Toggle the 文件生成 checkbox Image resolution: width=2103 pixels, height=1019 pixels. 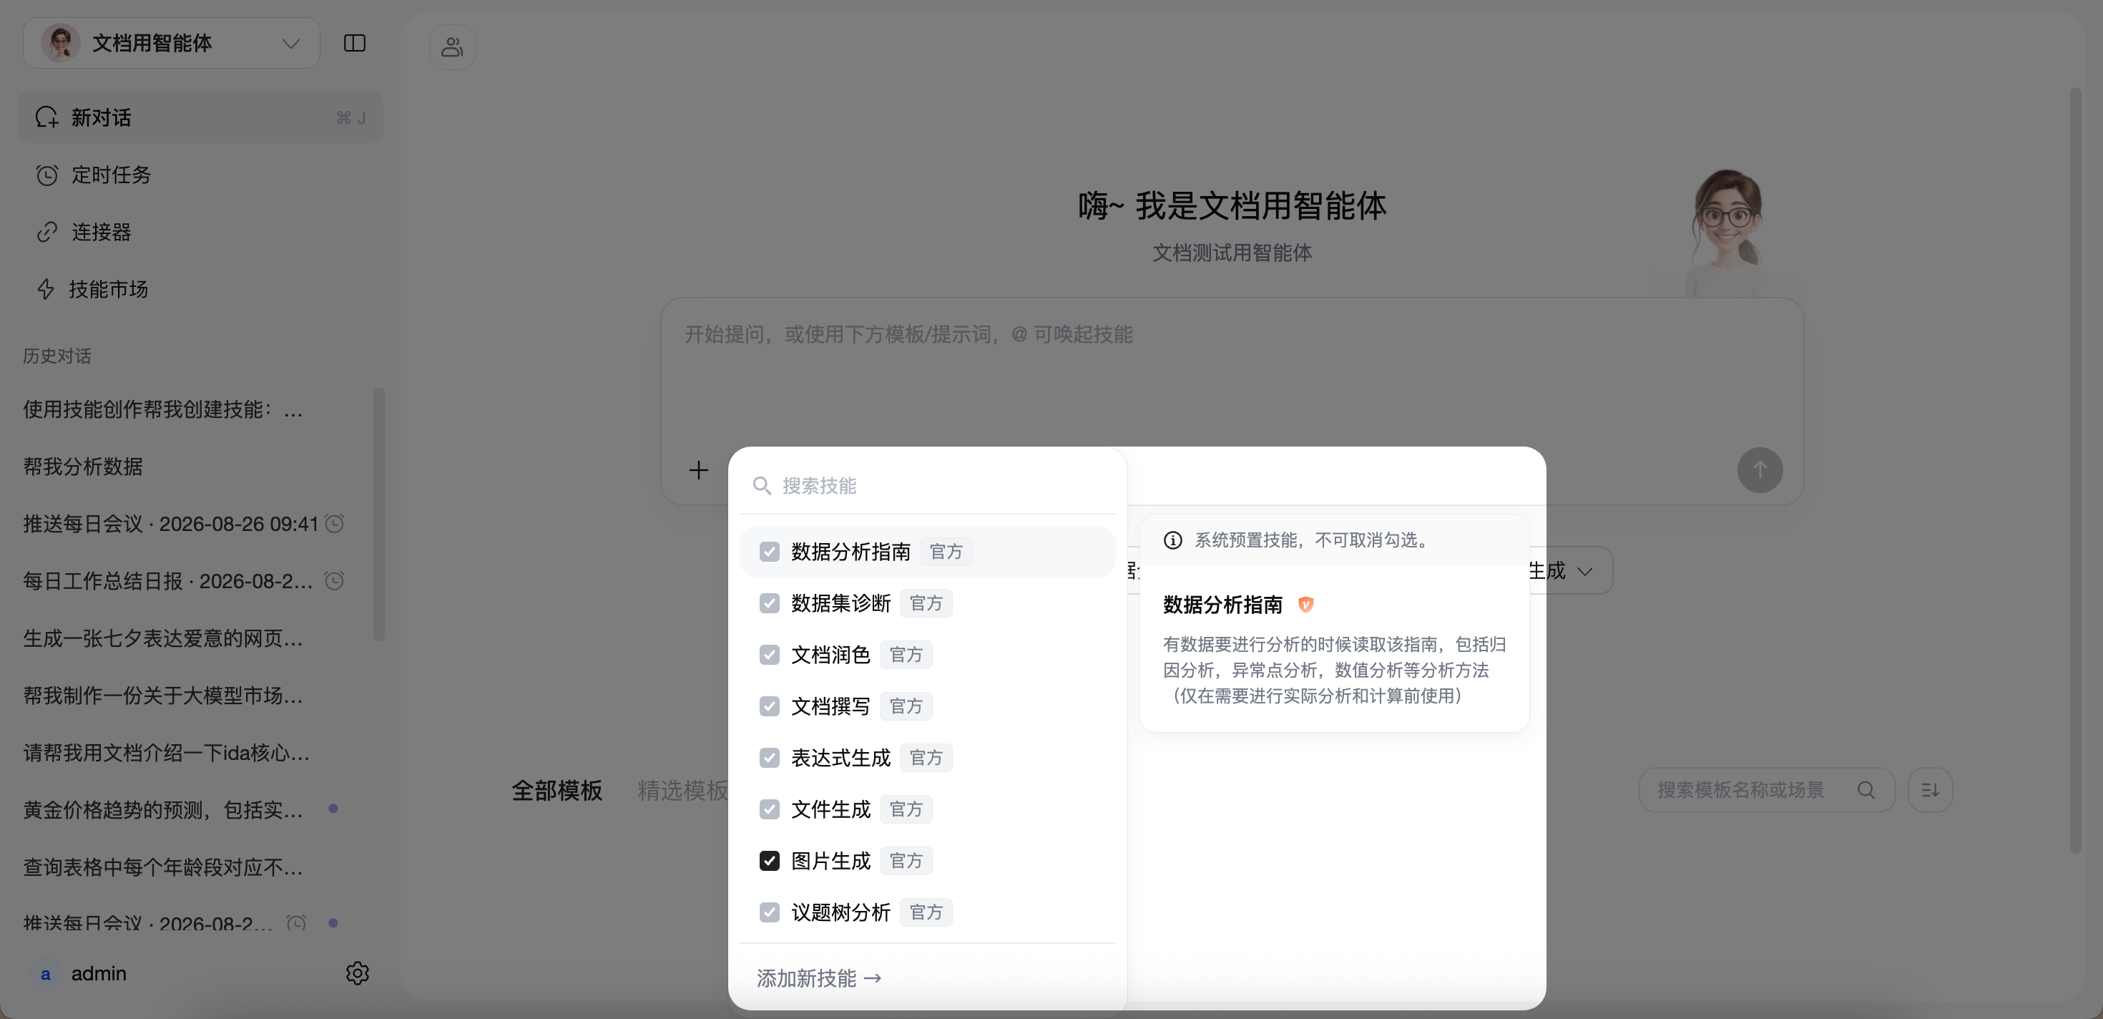[x=769, y=809]
